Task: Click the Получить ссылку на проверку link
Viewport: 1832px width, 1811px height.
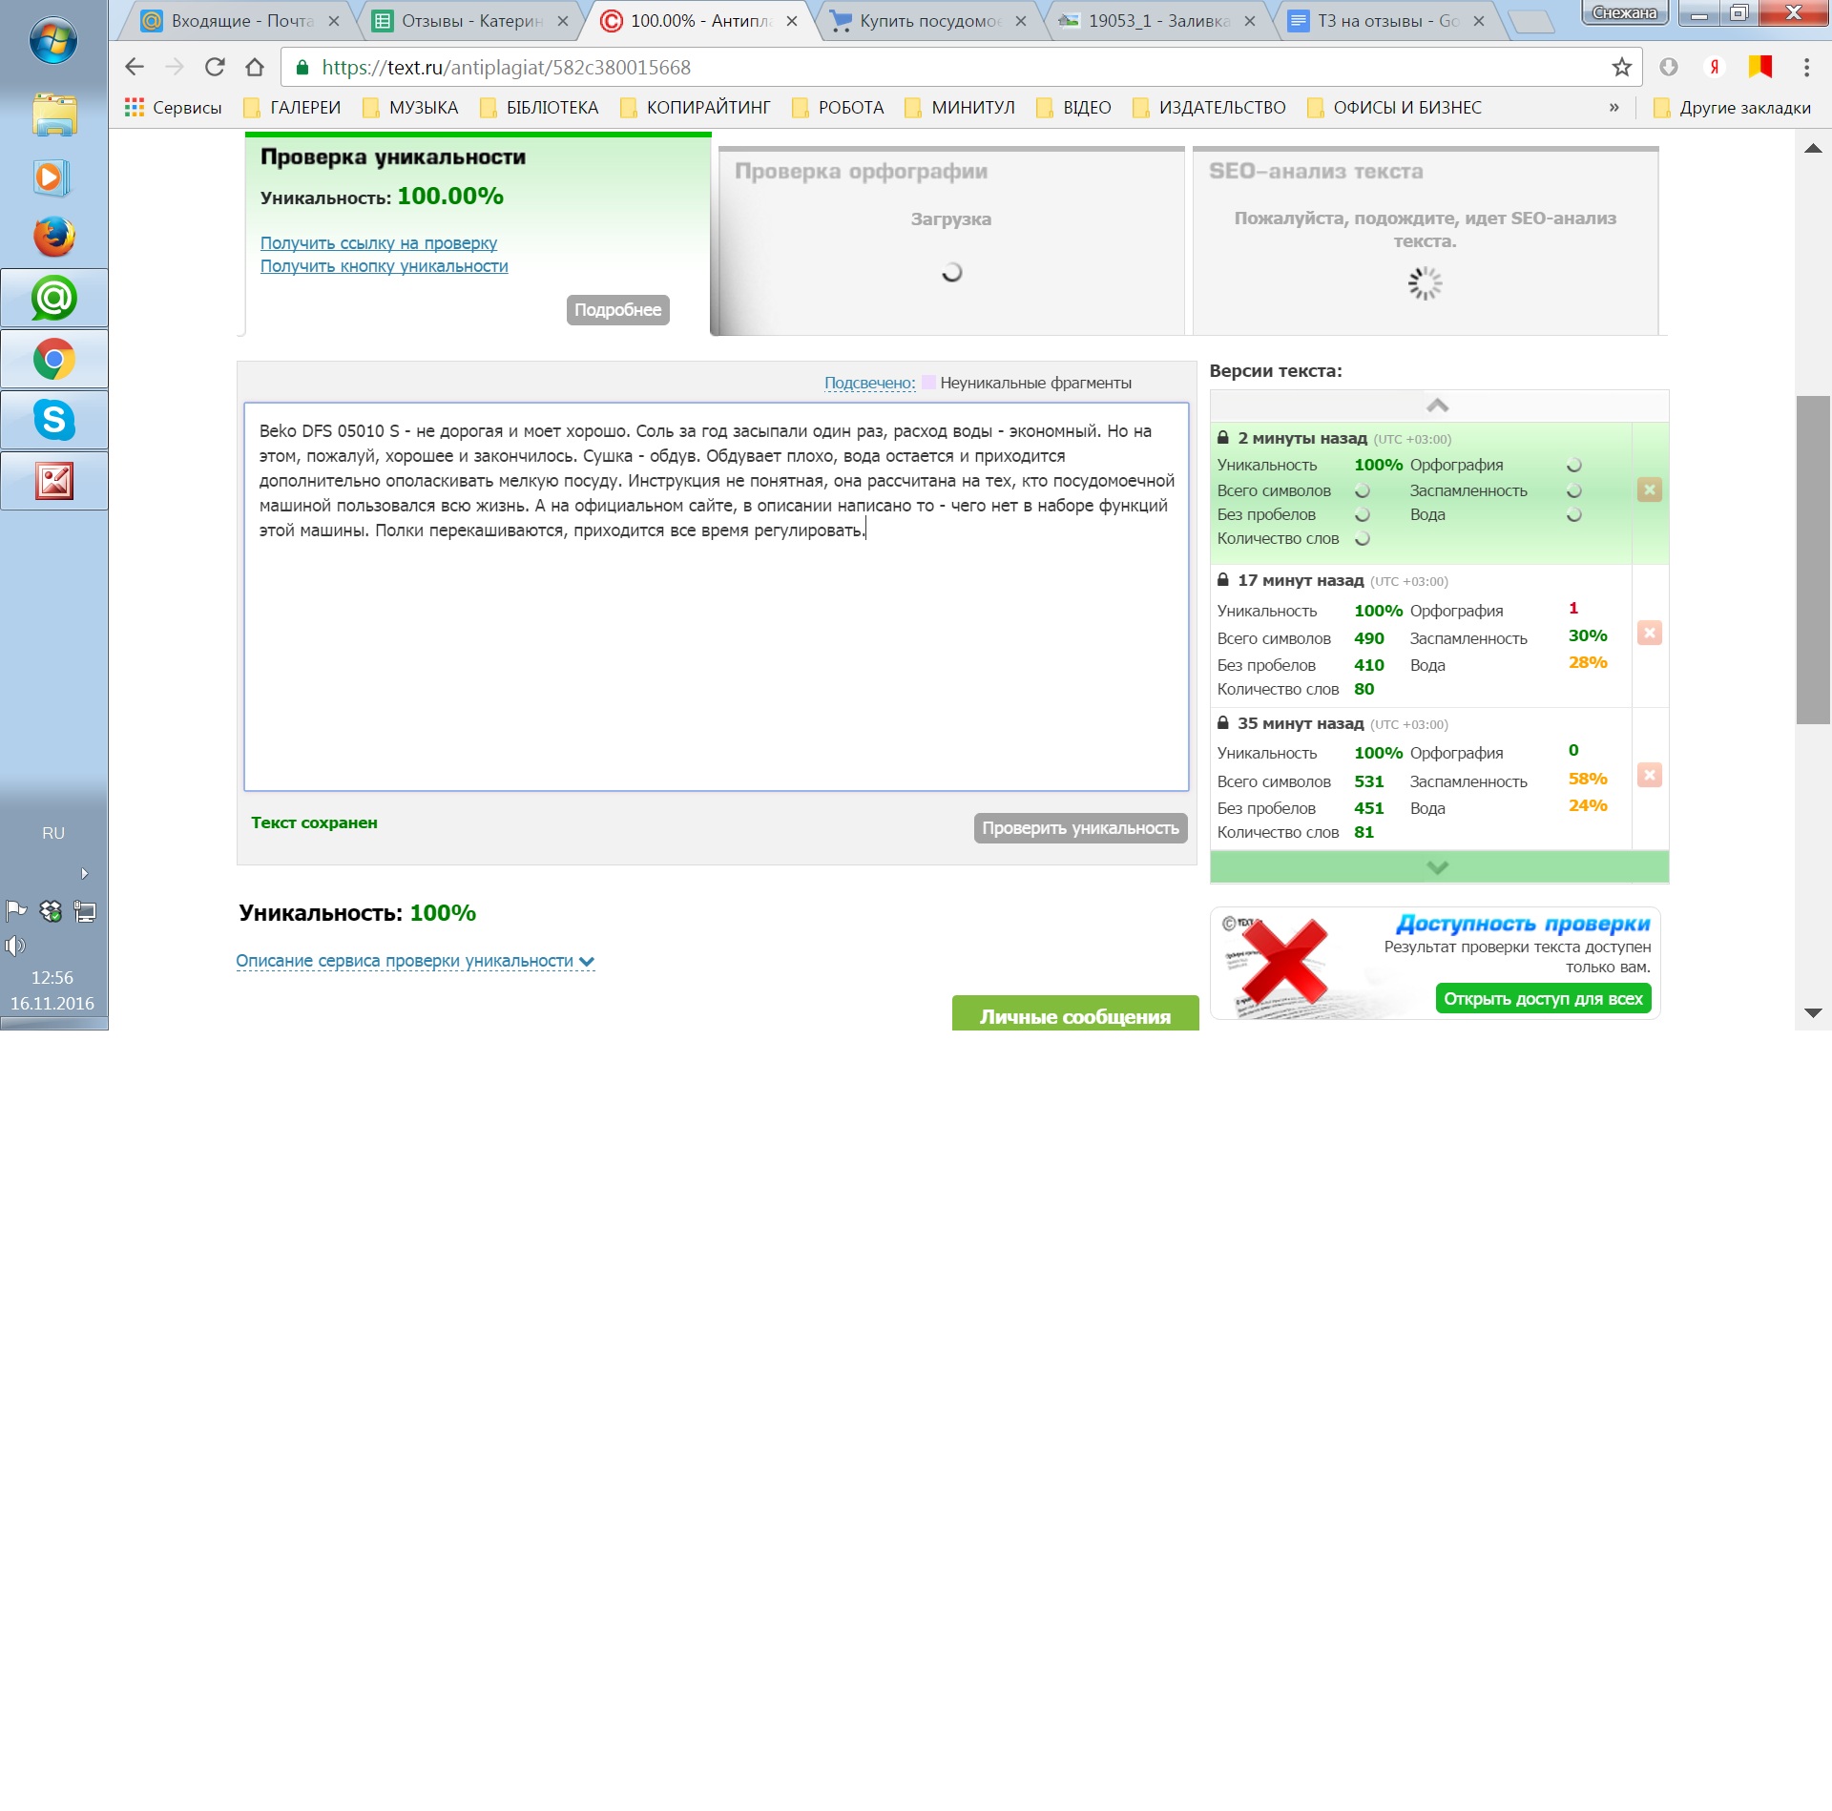Action: tap(378, 243)
